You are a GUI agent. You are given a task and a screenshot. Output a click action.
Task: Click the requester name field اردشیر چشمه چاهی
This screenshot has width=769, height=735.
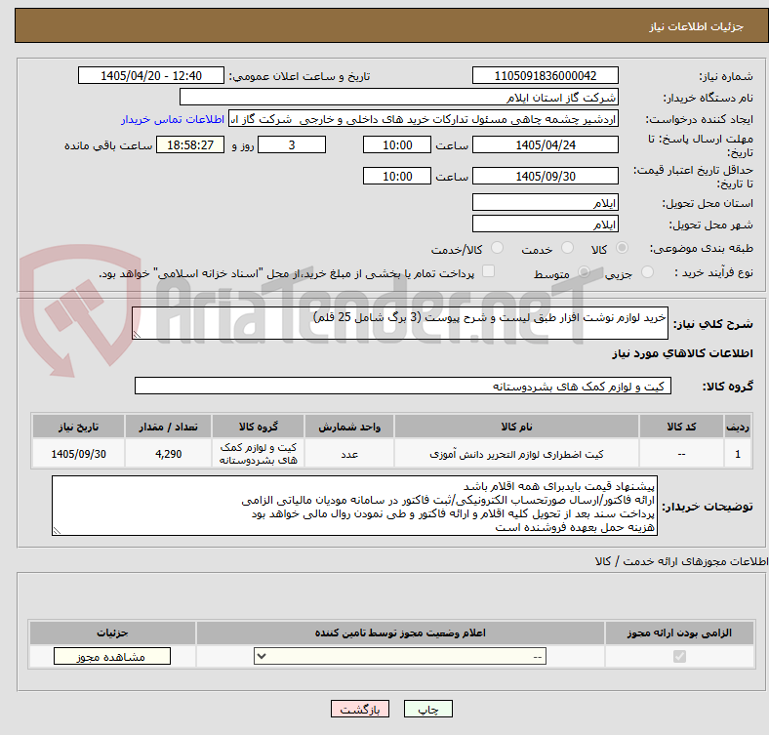point(424,119)
